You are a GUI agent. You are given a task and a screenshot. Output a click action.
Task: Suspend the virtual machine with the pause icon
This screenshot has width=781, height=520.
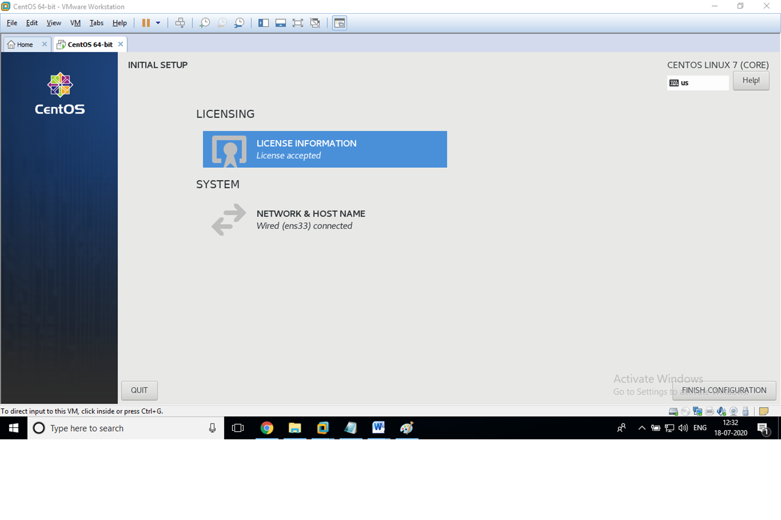coord(145,23)
